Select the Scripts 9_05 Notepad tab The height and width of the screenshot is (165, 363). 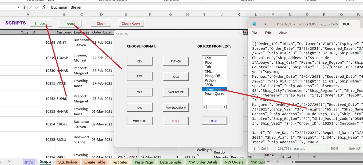tap(307, 24)
